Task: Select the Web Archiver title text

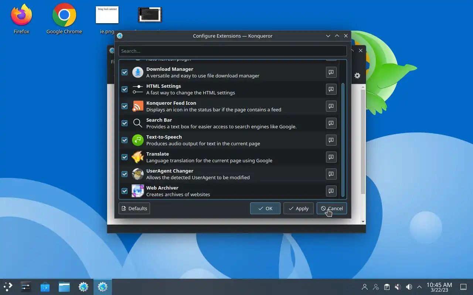Action: click(x=162, y=188)
